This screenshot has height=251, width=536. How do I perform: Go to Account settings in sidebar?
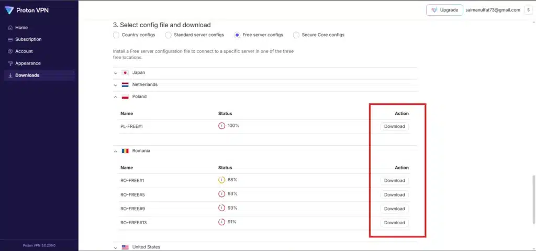(x=39, y=51)
